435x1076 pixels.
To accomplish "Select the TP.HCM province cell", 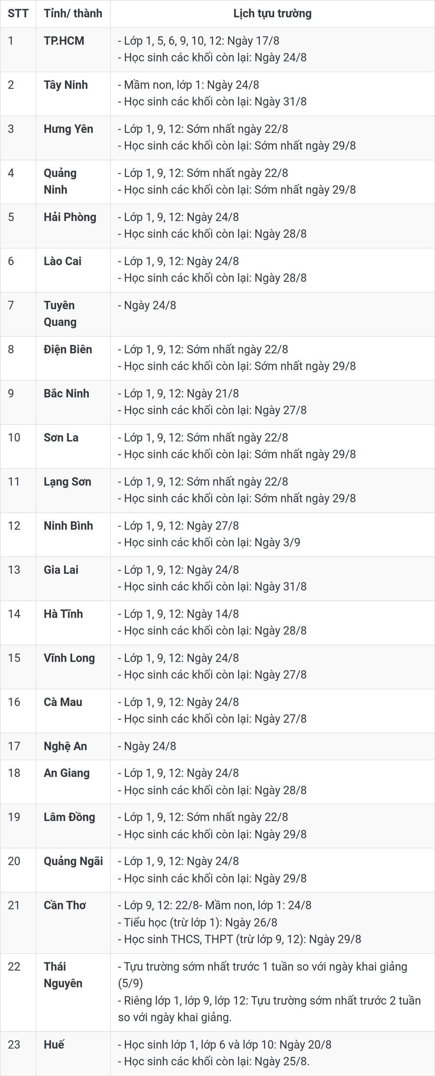I will click(x=73, y=50).
